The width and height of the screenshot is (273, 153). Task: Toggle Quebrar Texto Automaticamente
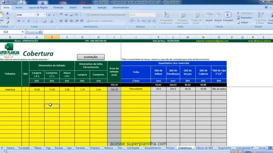pyautogui.click(x=106, y=15)
